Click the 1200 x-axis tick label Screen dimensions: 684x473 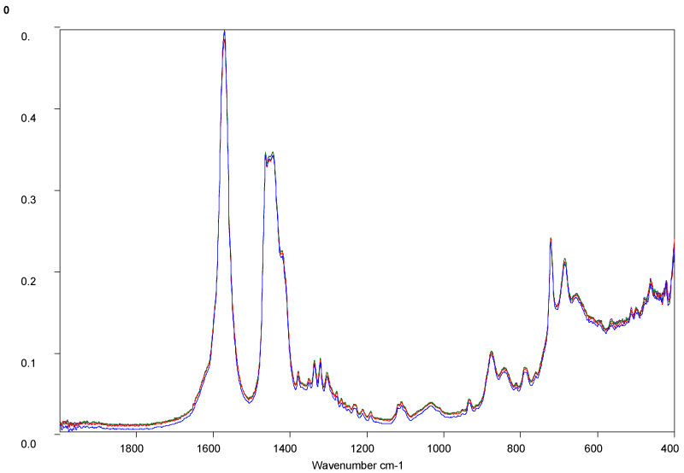point(362,449)
